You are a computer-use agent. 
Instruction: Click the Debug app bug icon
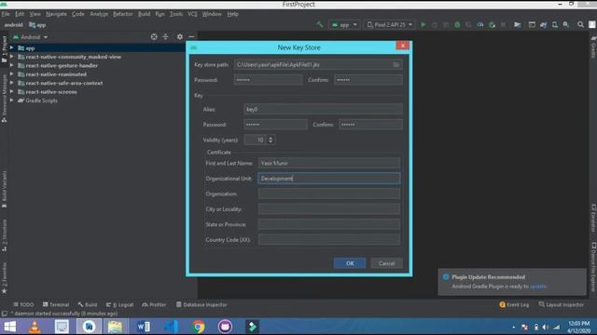pos(457,25)
